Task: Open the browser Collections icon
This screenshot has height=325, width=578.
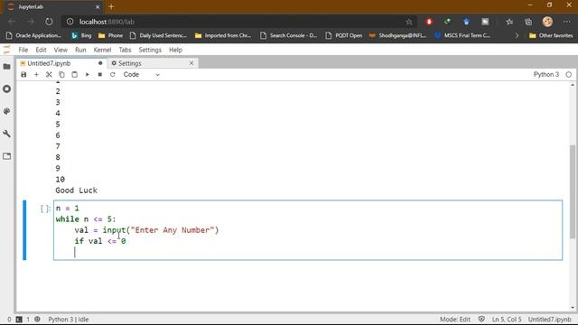Action: [528, 22]
